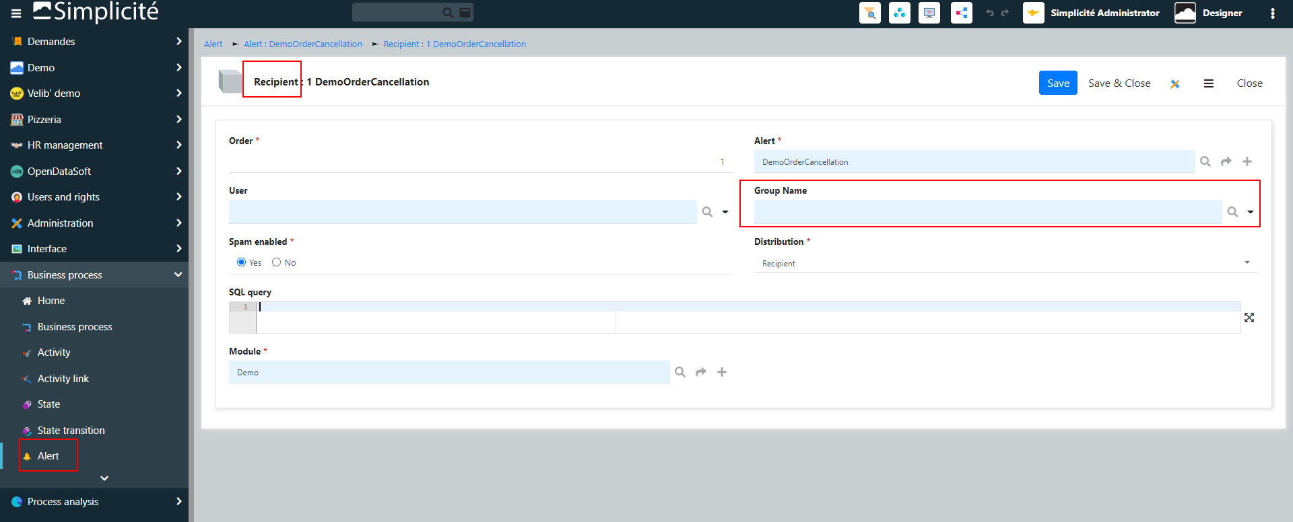Open the HR management menu

click(x=94, y=145)
